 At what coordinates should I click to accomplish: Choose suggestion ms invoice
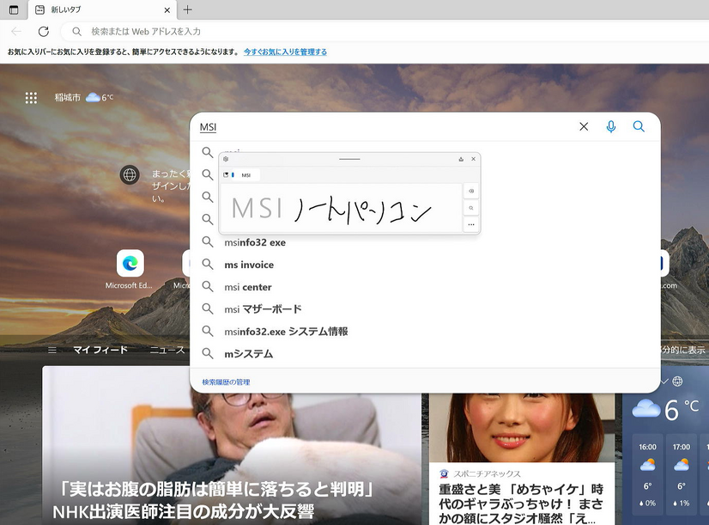coord(425,265)
